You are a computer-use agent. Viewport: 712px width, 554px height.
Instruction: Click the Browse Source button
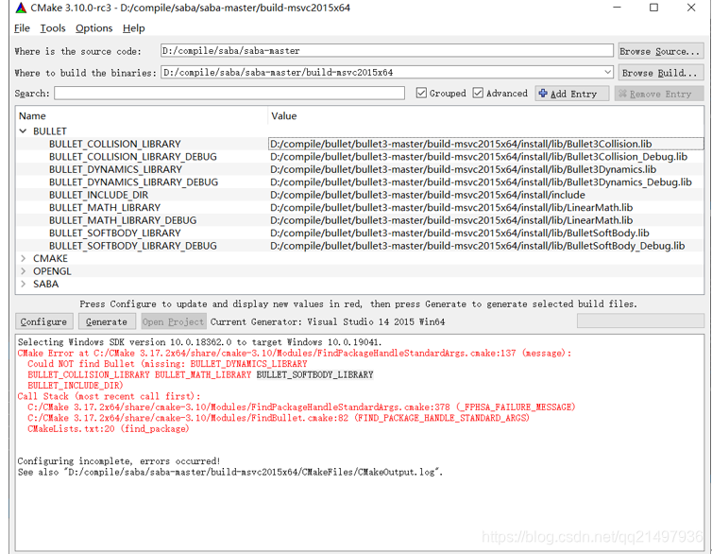click(x=660, y=51)
